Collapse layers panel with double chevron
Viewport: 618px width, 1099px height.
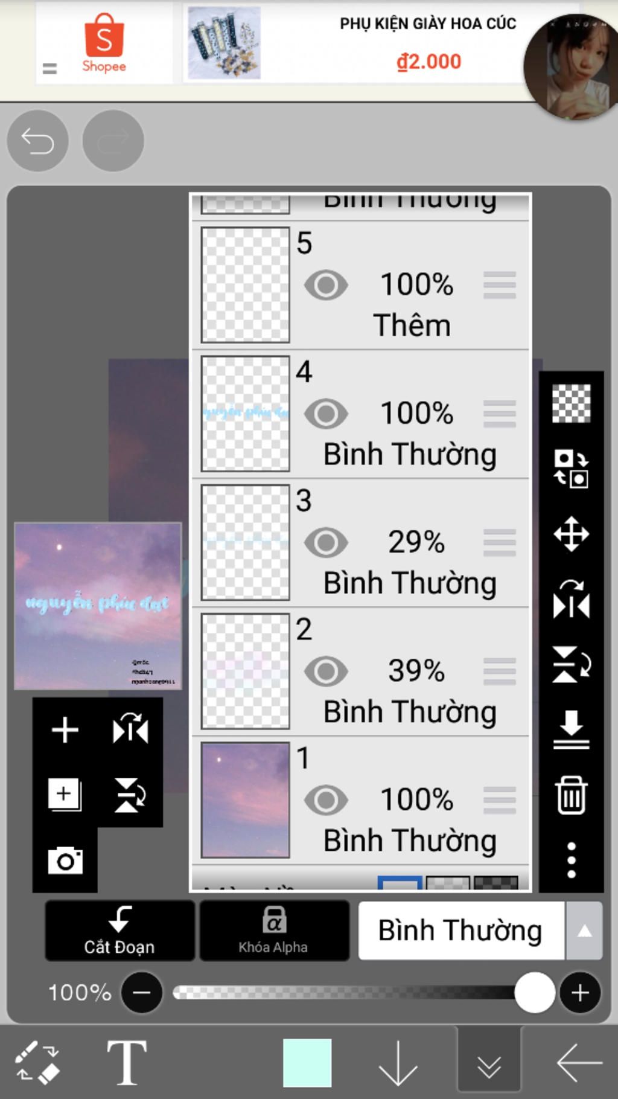click(489, 1066)
